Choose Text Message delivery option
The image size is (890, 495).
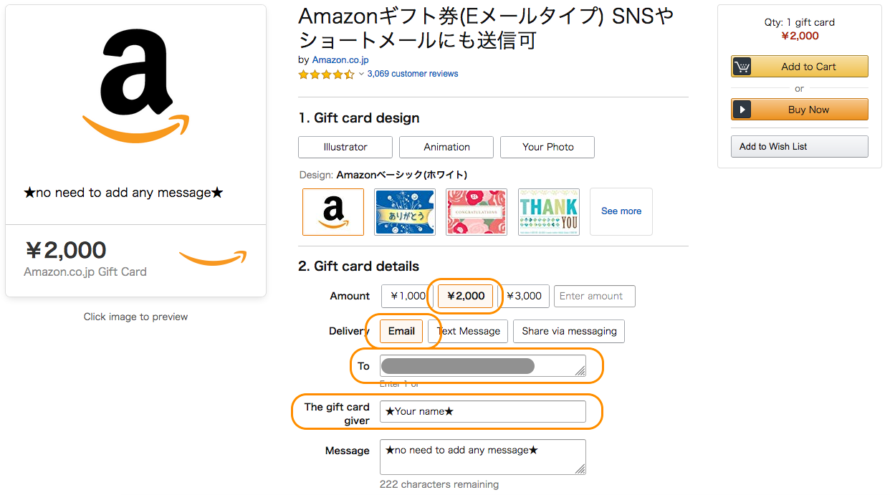pos(469,331)
